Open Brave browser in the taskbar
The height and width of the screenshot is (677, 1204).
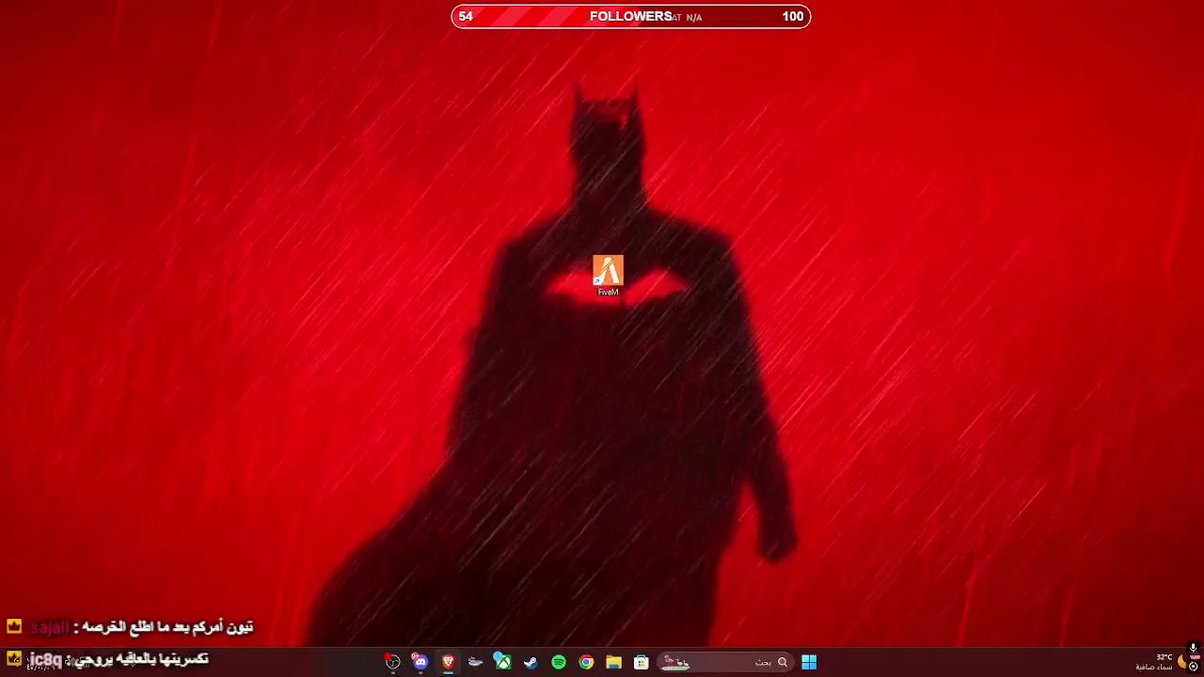click(x=448, y=662)
